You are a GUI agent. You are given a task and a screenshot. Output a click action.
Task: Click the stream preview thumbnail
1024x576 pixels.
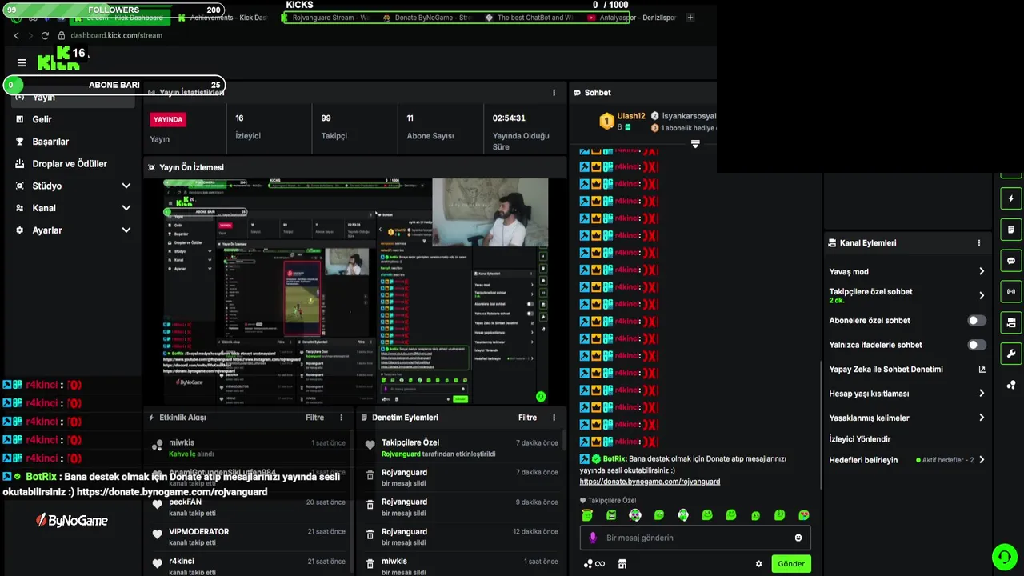click(356, 291)
